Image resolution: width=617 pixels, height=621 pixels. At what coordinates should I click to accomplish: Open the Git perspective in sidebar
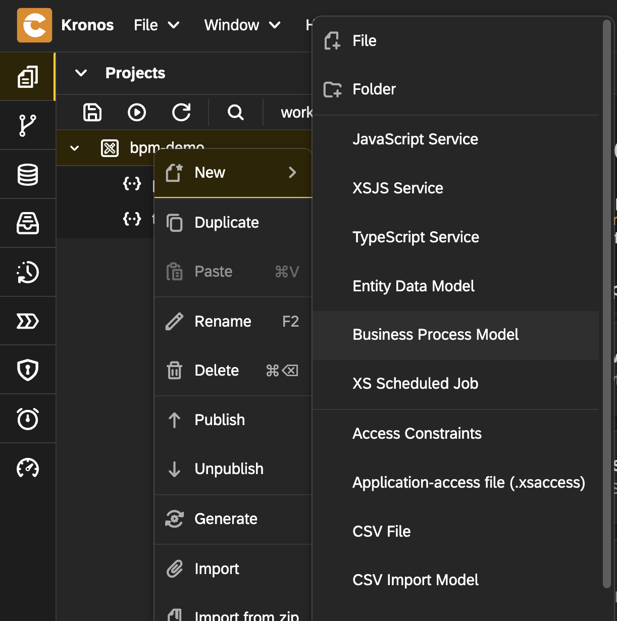click(x=27, y=125)
